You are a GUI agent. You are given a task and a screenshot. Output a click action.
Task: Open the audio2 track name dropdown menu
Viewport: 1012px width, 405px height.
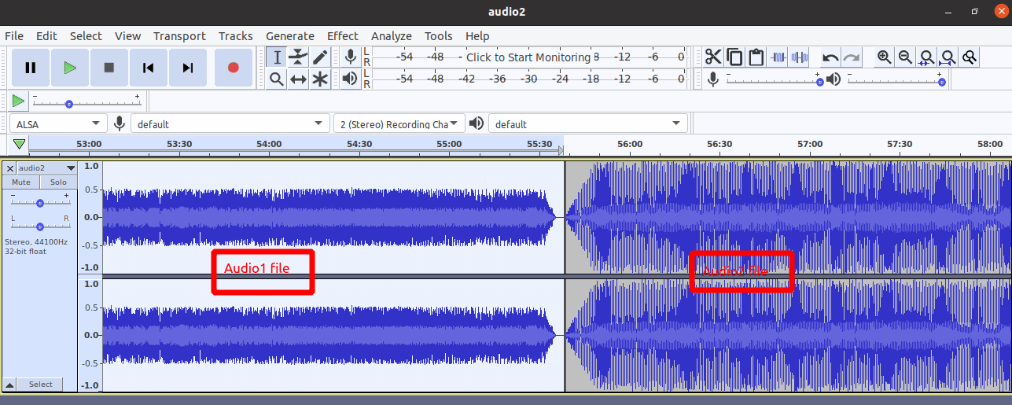pyautogui.click(x=46, y=168)
